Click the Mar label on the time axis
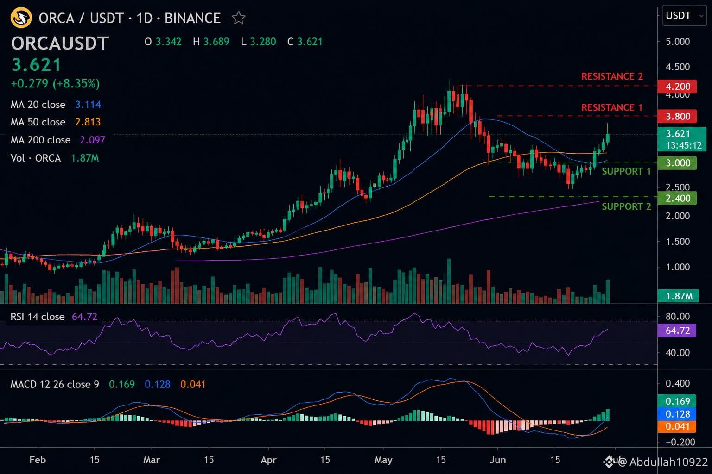712x474 pixels. pyautogui.click(x=152, y=460)
